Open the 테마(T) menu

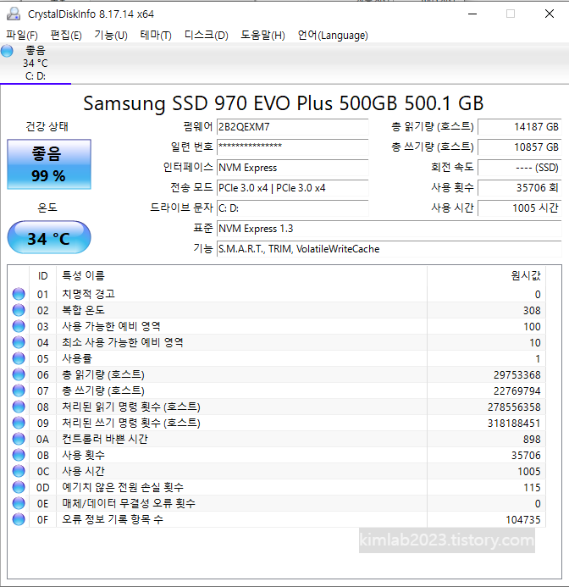click(156, 36)
